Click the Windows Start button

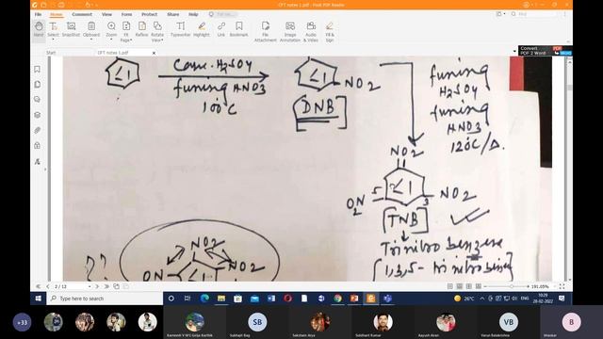[x=38, y=299]
